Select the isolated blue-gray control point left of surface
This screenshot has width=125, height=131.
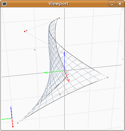[35, 50]
